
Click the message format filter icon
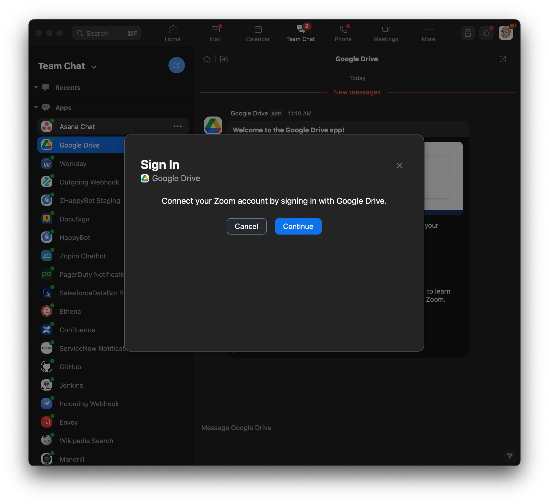tap(509, 456)
